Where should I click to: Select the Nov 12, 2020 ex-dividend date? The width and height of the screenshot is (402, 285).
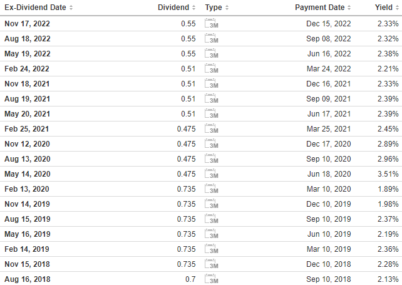point(27,144)
